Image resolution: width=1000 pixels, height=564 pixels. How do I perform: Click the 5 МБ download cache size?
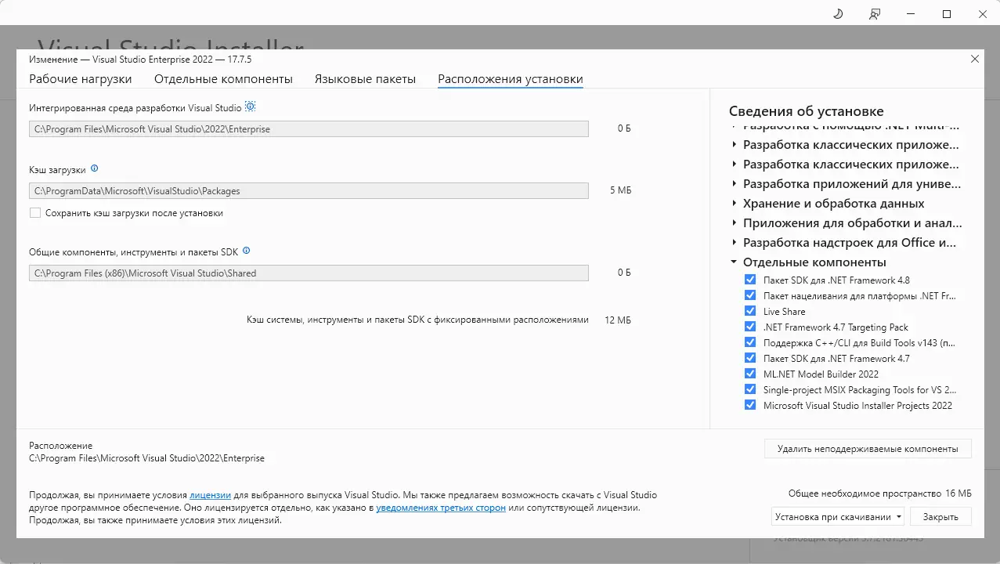(620, 190)
